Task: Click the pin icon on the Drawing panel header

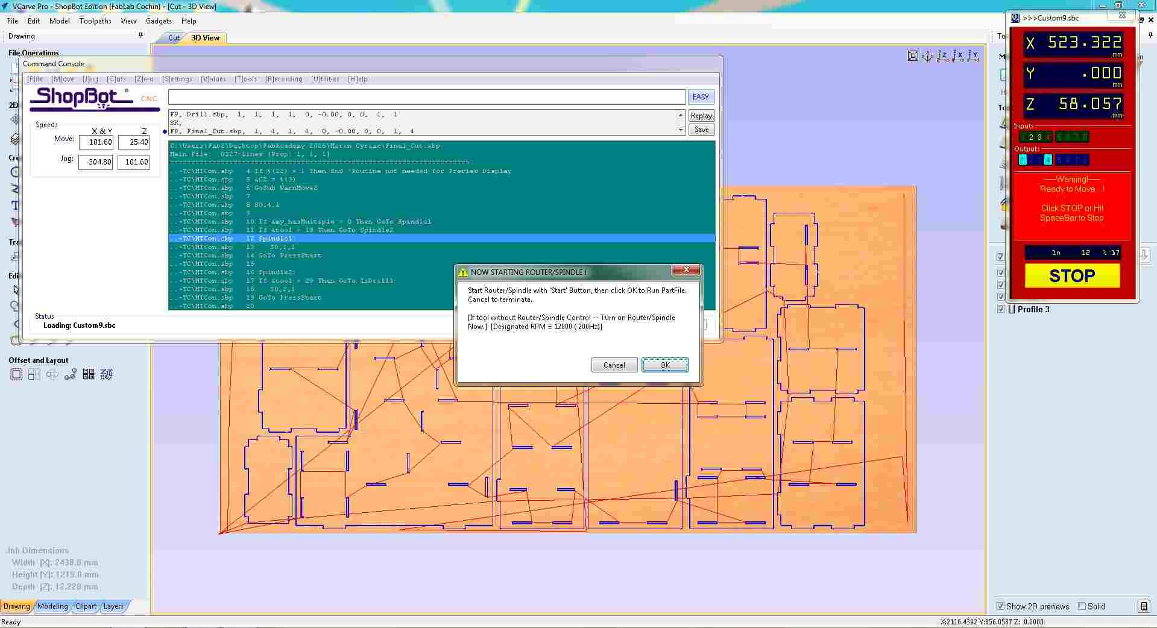Action: 140,36
